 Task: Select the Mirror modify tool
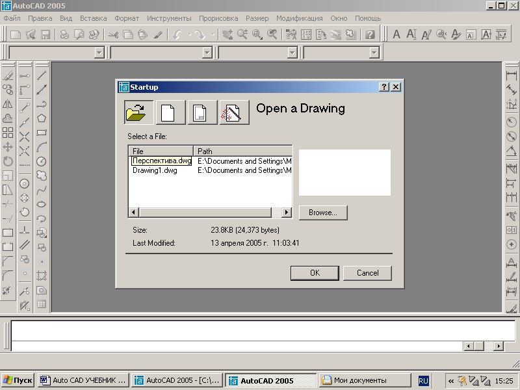pyautogui.click(x=8, y=104)
